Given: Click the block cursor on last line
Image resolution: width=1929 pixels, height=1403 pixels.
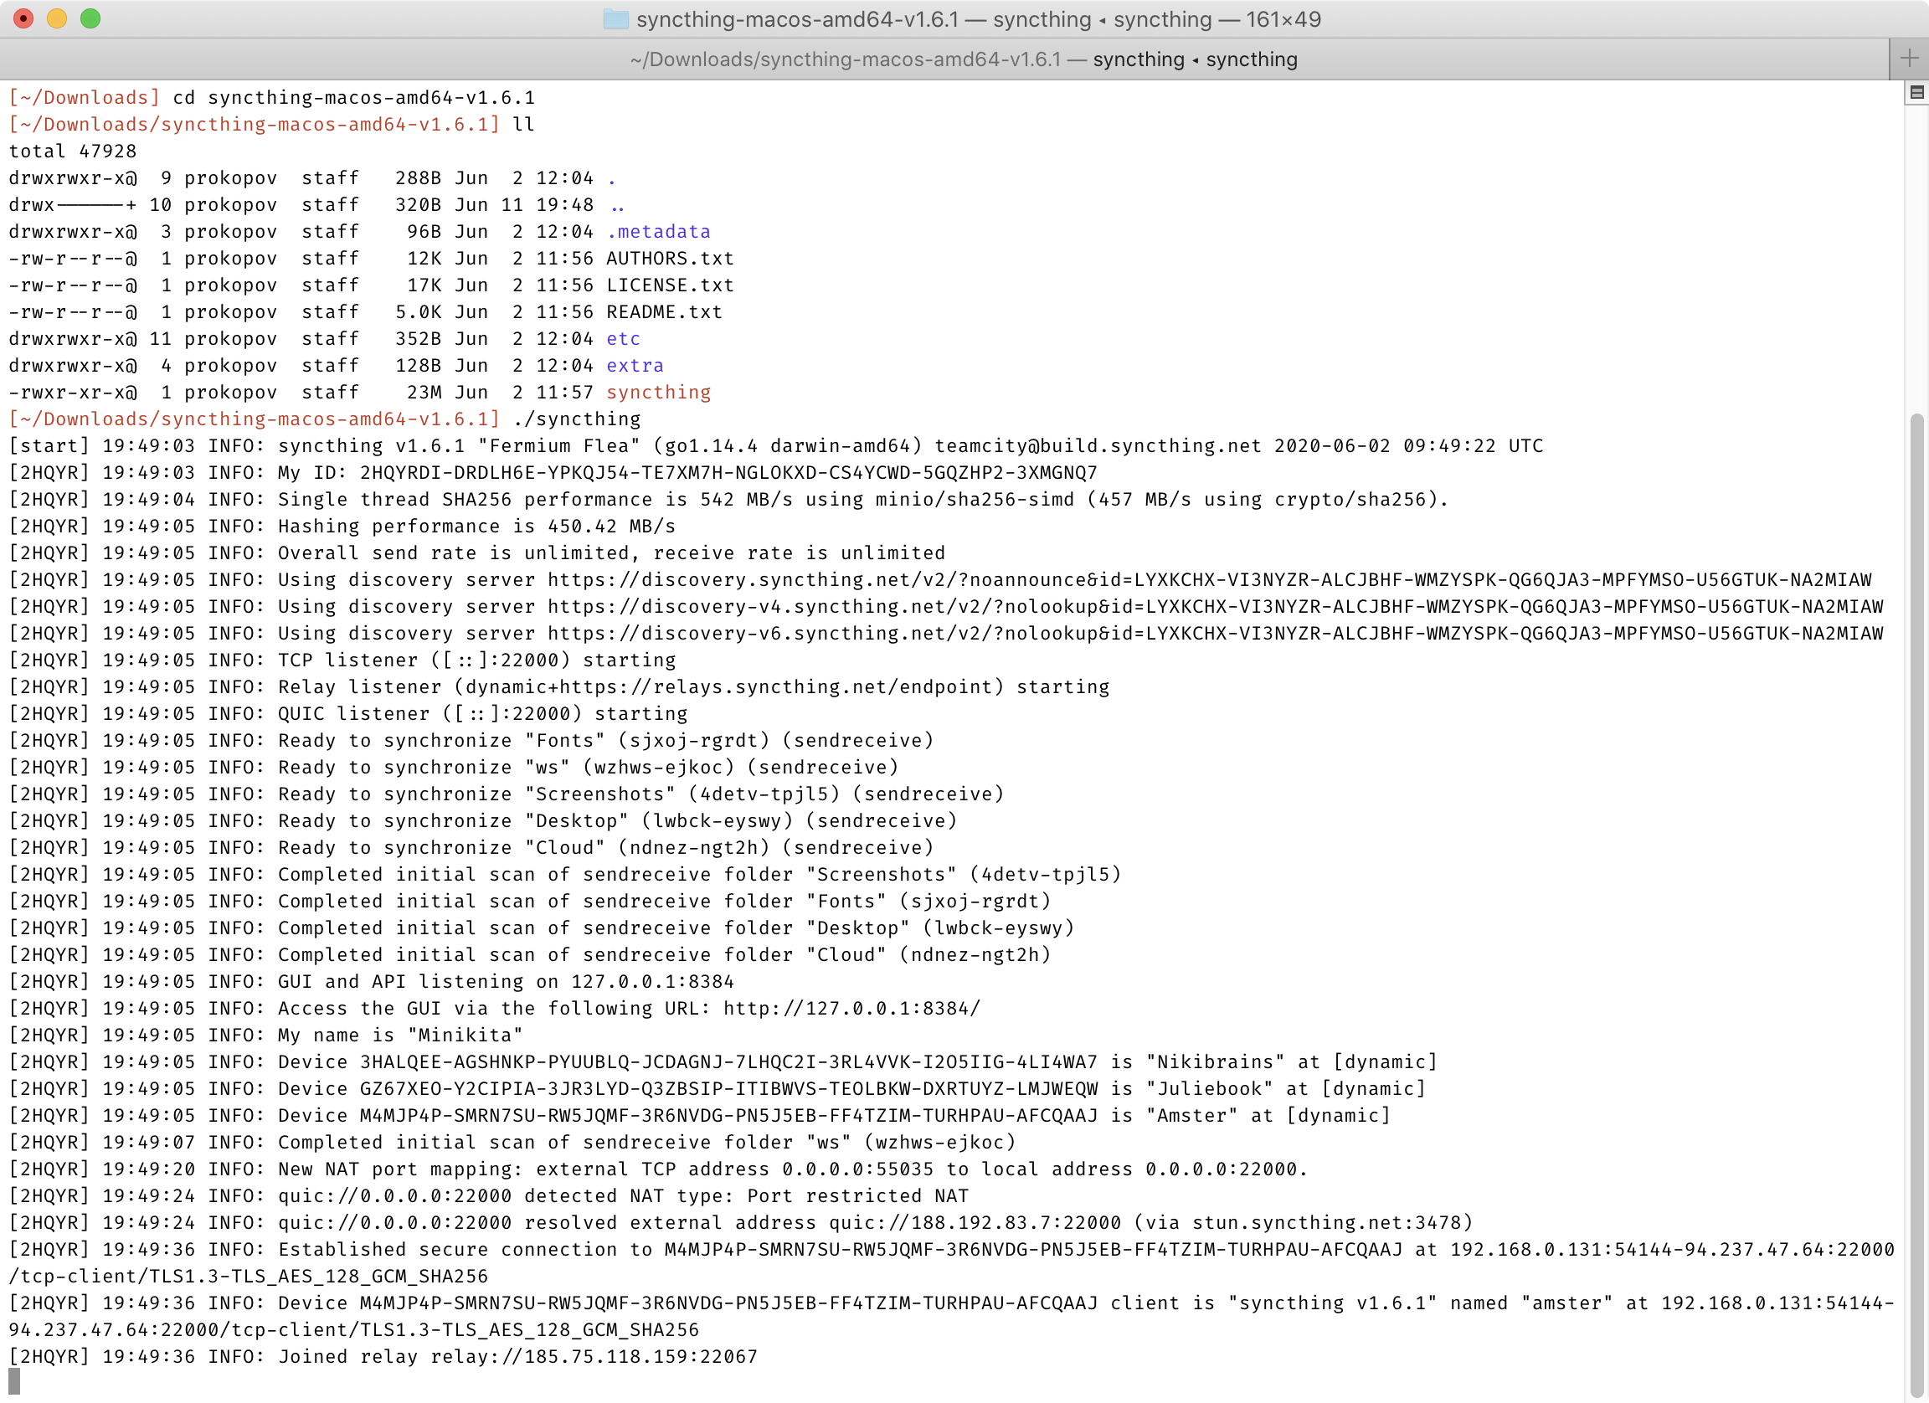Looking at the screenshot, I should [x=14, y=1382].
